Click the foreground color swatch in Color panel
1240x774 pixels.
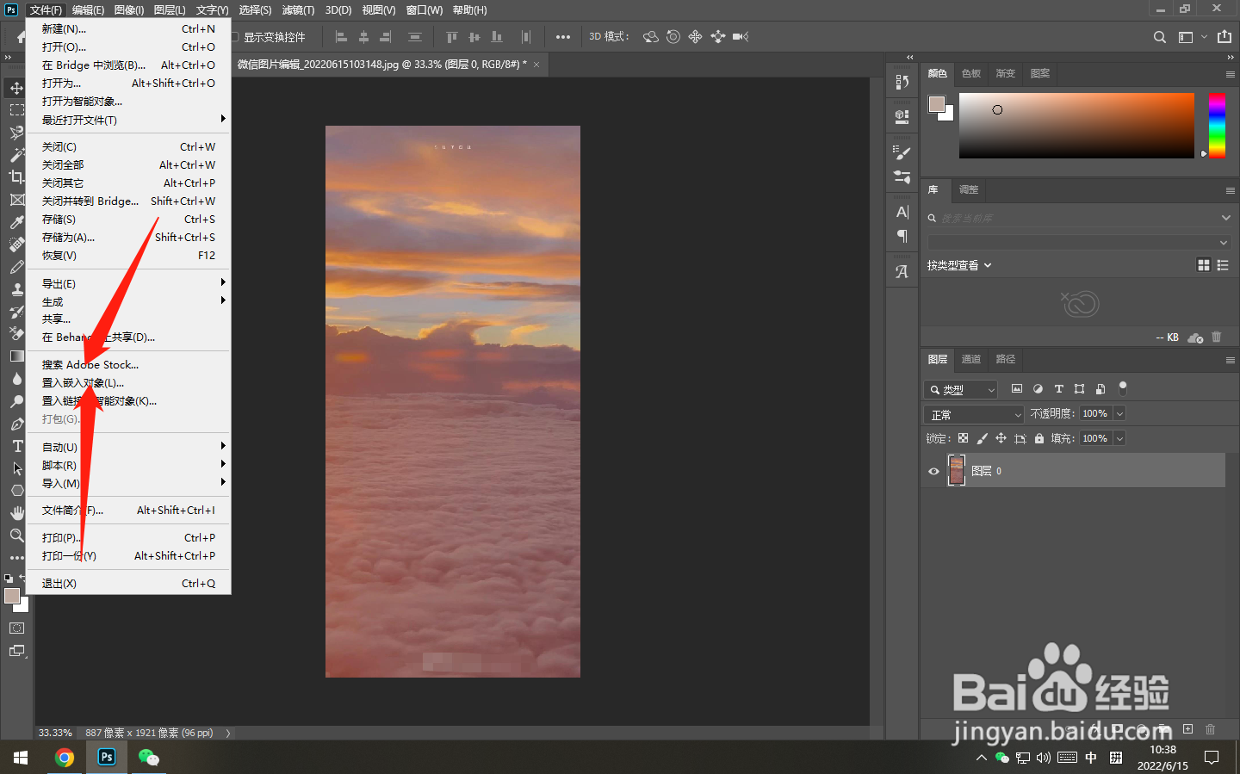936,104
